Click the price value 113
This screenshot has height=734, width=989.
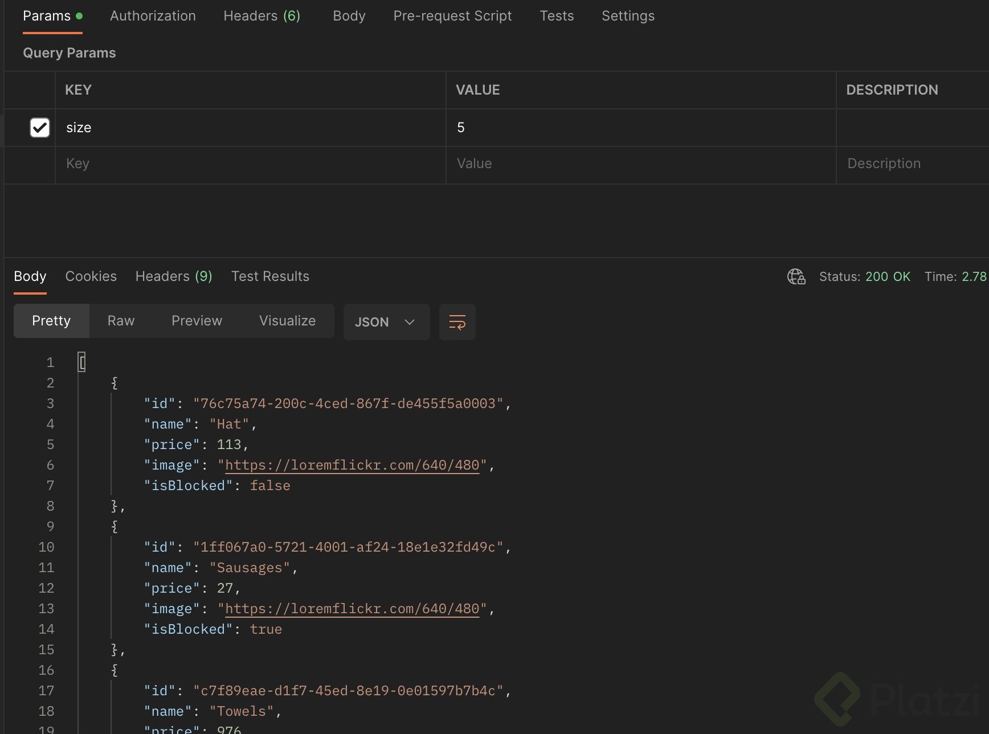click(x=229, y=445)
